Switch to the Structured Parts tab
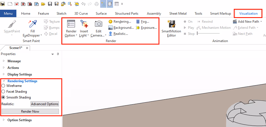Image resolution: width=266 pixels, height=127 pixels. coord(127,14)
